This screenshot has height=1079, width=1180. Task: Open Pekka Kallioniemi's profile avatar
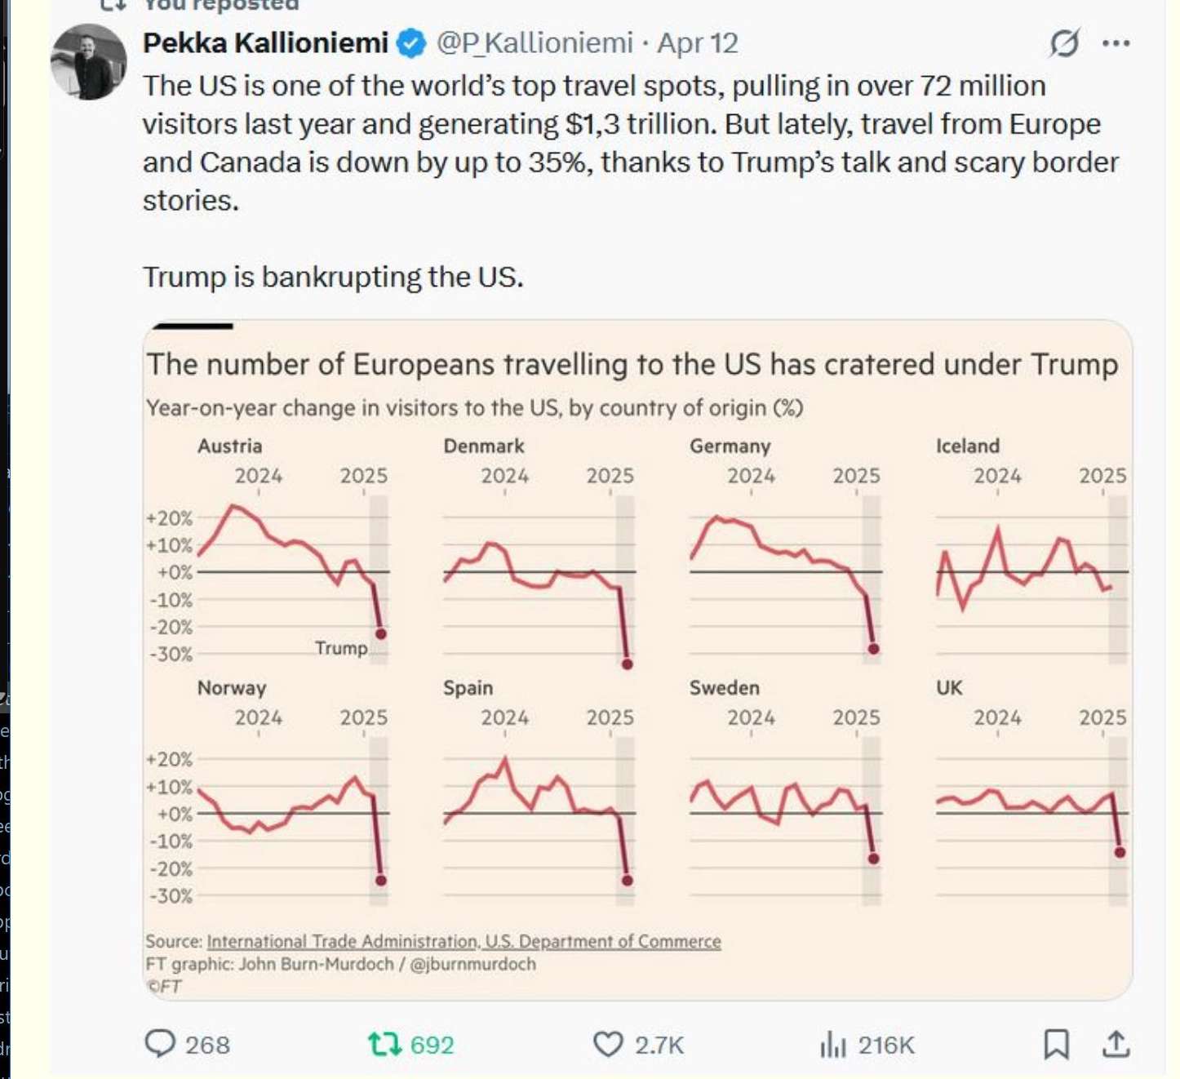[89, 62]
